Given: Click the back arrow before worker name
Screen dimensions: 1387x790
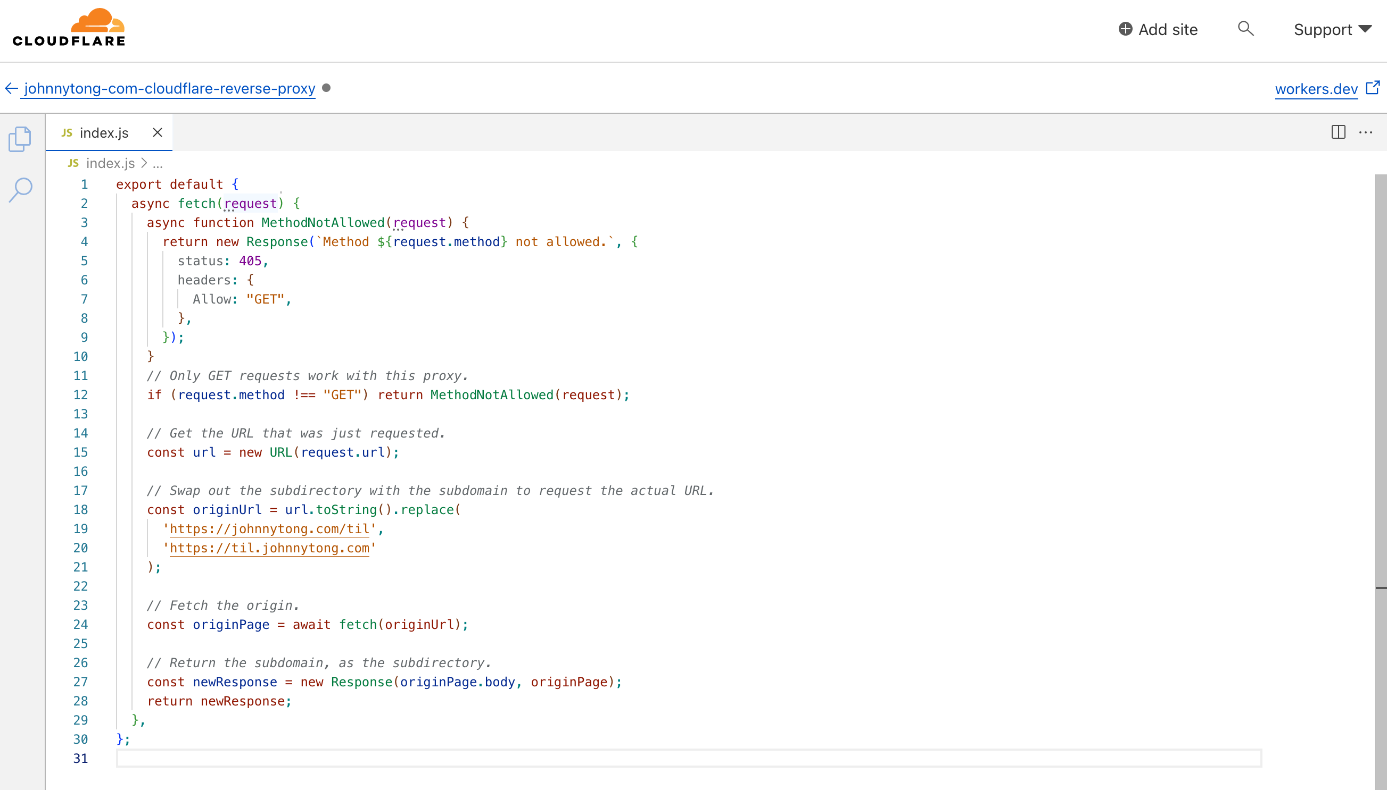Looking at the screenshot, I should point(11,88).
